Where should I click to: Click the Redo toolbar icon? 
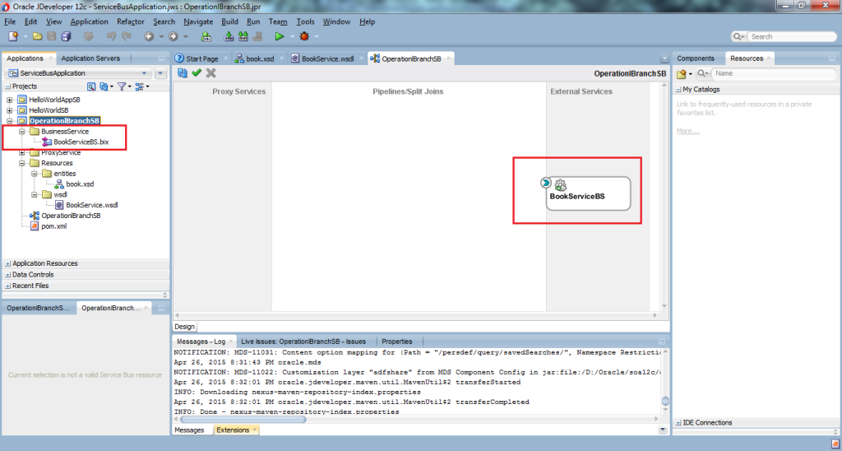(x=127, y=36)
